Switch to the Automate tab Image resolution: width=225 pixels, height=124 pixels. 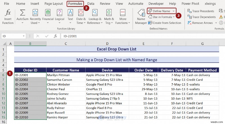136,4
